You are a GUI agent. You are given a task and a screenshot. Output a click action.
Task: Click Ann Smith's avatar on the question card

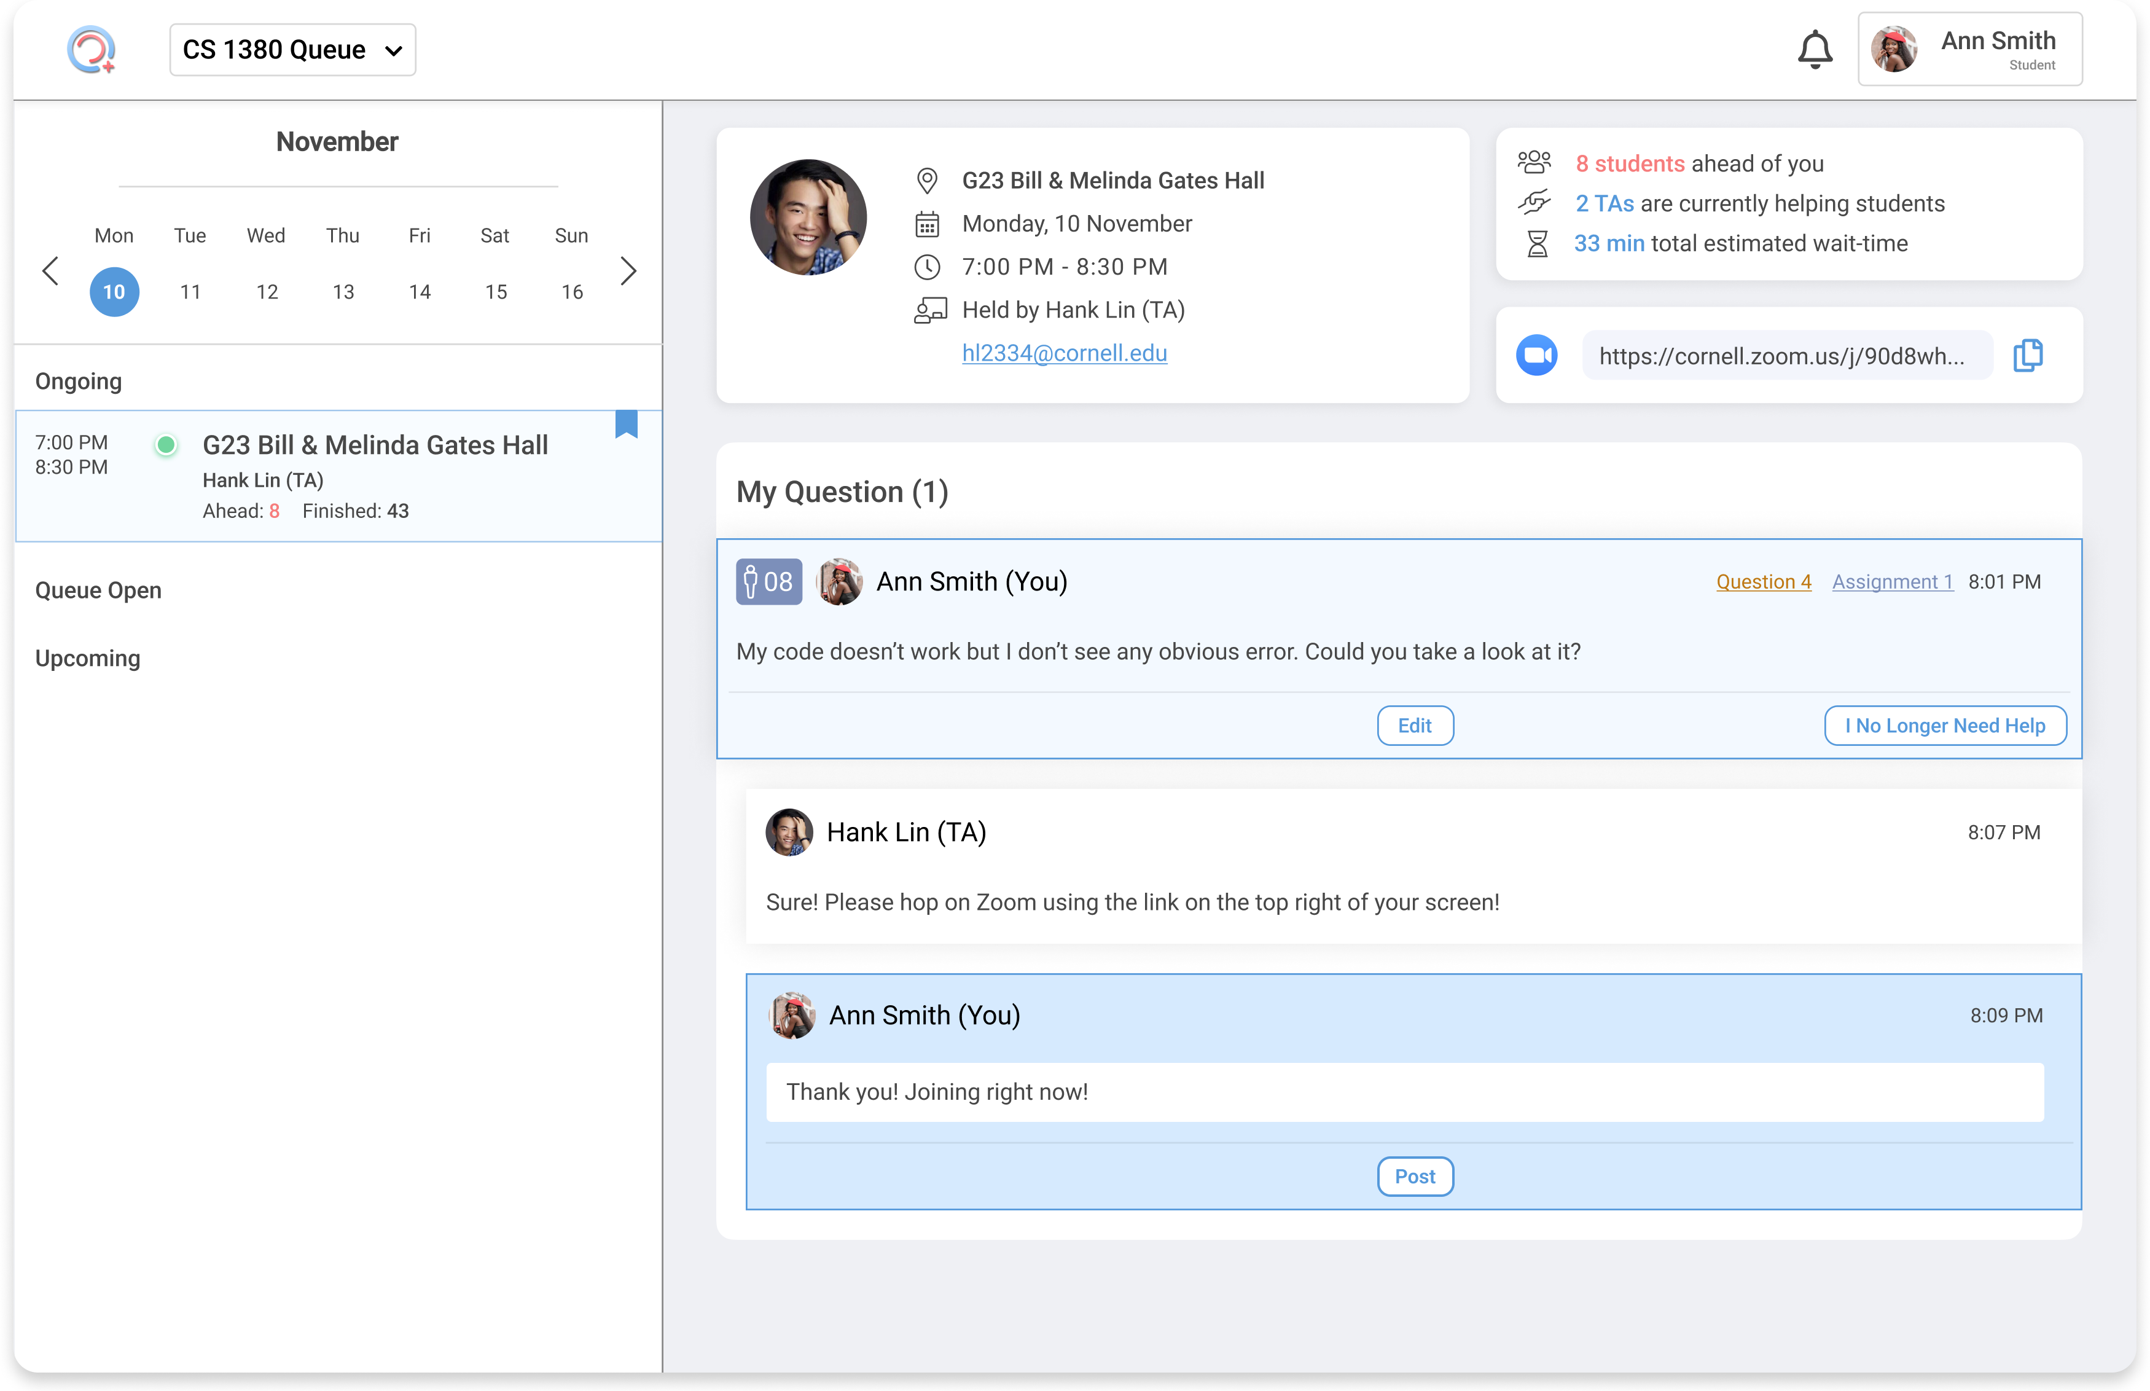[839, 582]
